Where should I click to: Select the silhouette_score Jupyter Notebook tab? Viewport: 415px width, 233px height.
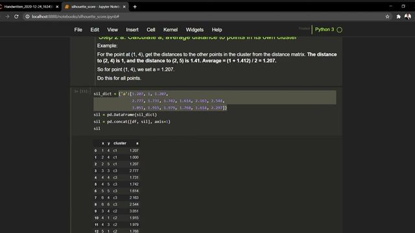pos(95,6)
